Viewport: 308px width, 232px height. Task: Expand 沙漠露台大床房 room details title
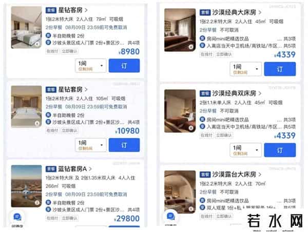click(234, 174)
